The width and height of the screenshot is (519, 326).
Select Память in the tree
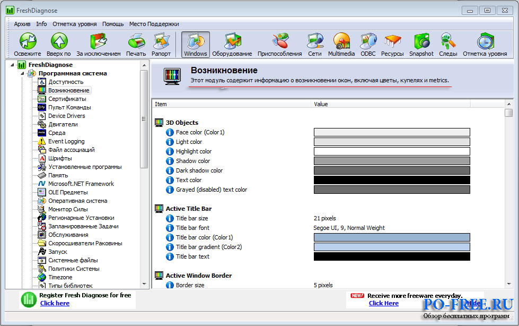[58, 175]
